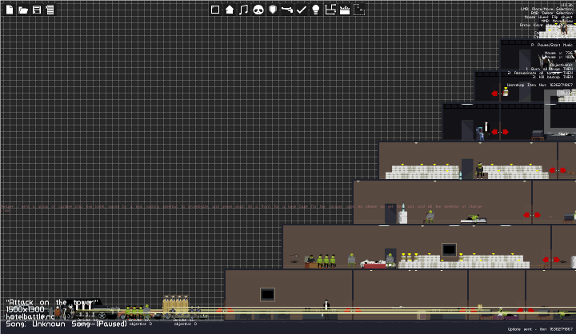Select the wall-mounted TV on the second floor
Viewport: 576px width, 334px height.
click(449, 250)
